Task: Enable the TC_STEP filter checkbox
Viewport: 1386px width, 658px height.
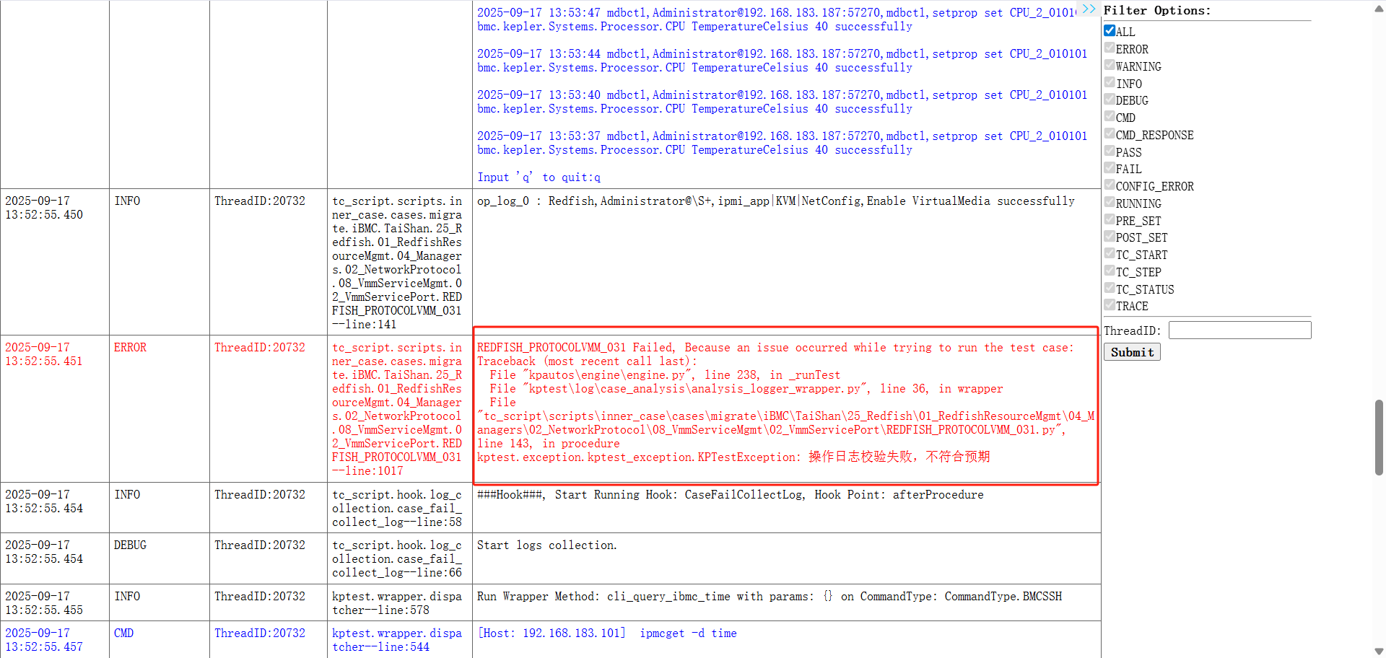Action: (1110, 271)
